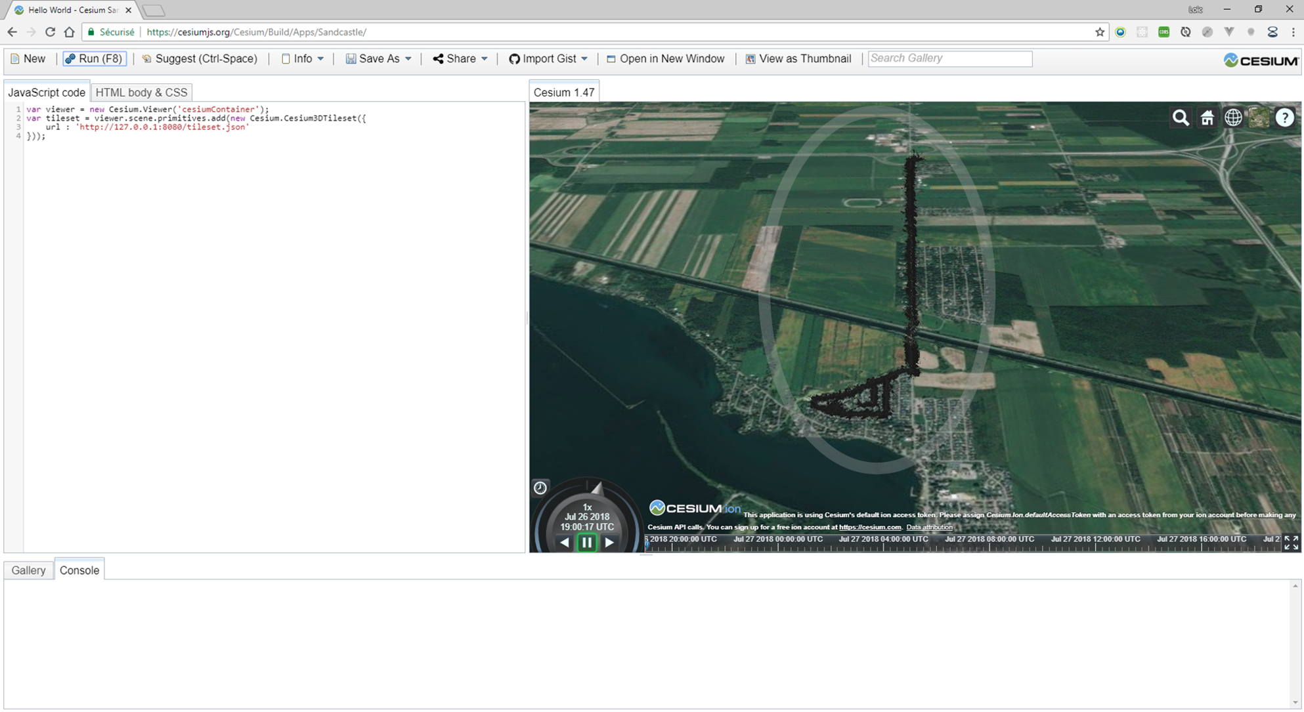Screen dimensions: 1304x712
Task: Switch to the Gallery tab
Action: (28, 570)
